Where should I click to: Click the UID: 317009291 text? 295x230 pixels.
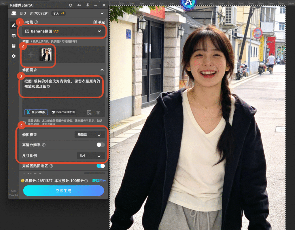tap(34, 13)
